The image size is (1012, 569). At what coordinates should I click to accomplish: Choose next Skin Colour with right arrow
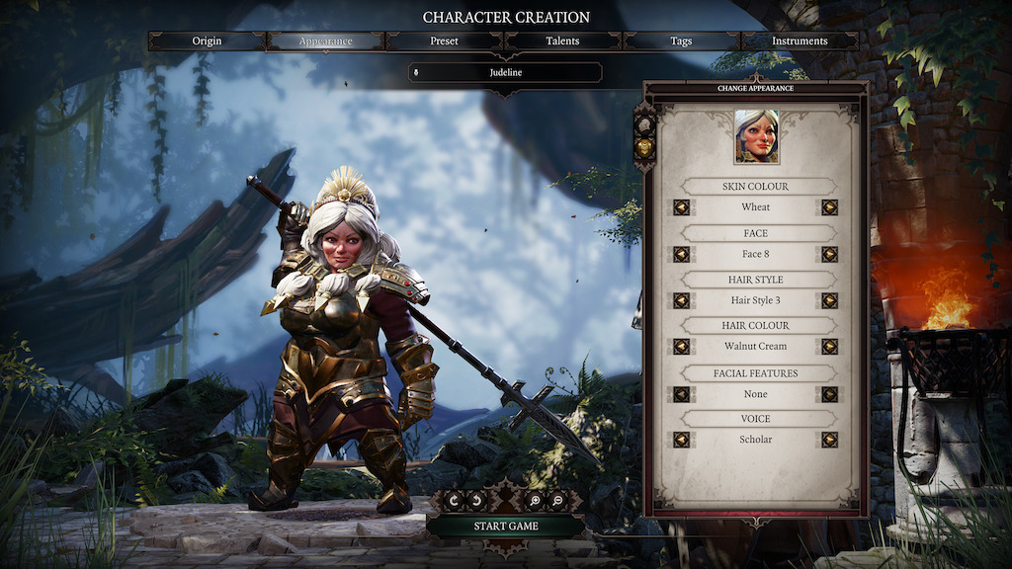[829, 207]
